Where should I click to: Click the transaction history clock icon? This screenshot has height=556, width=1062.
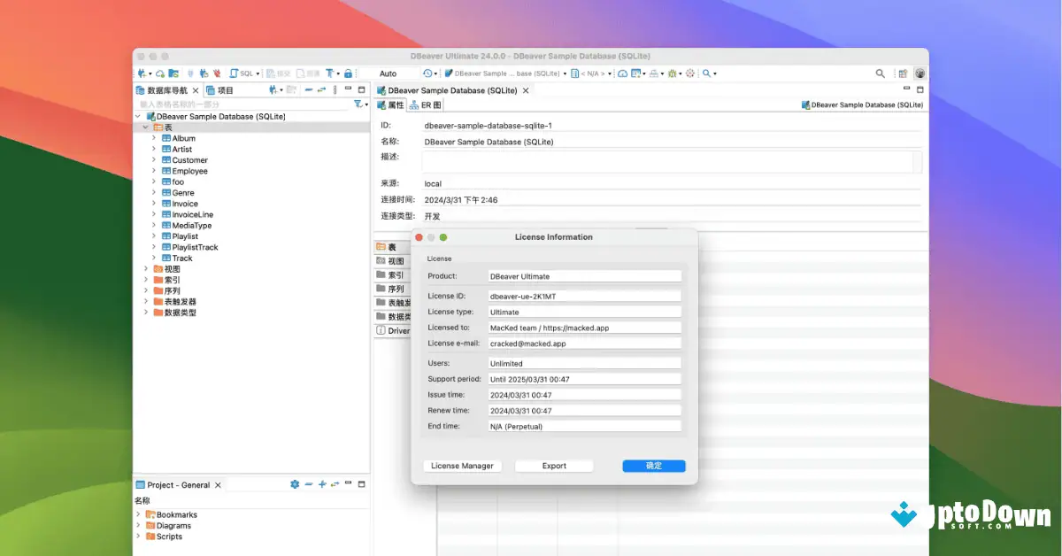click(x=427, y=73)
